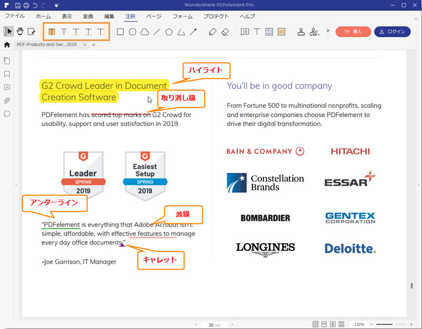The width and height of the screenshot is (422, 329).
Task: Choose the Caret insertion tool
Action: [x=101, y=32]
